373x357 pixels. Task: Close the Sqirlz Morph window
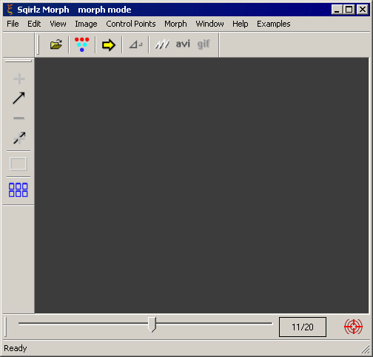tap(363, 10)
